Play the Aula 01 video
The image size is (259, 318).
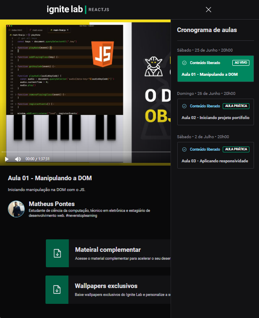[x=7, y=159]
